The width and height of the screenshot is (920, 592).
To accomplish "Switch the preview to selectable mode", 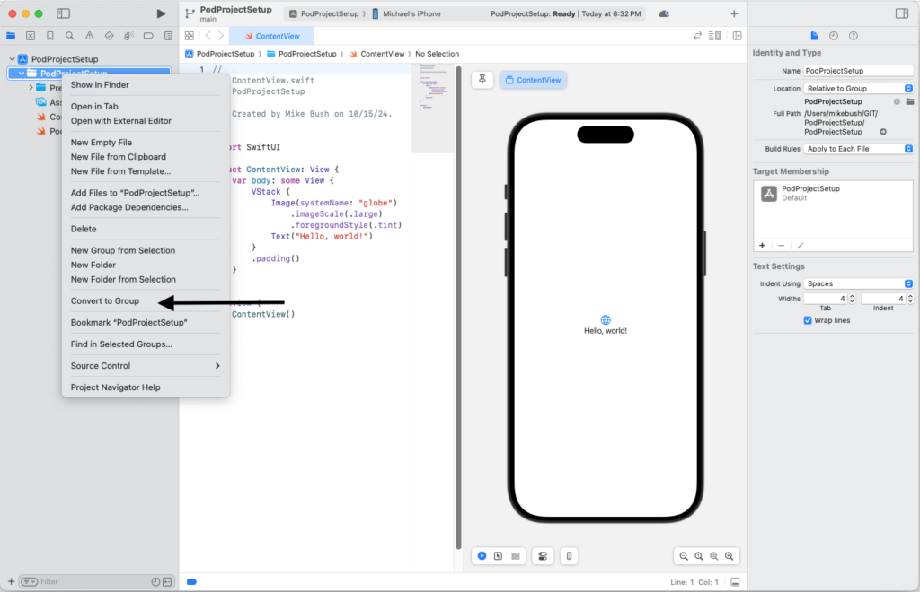I will 498,556.
